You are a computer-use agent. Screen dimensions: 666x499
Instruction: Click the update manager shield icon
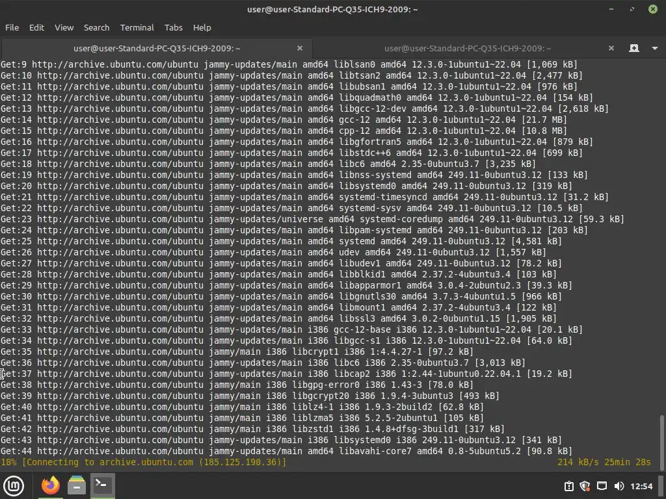click(585, 486)
